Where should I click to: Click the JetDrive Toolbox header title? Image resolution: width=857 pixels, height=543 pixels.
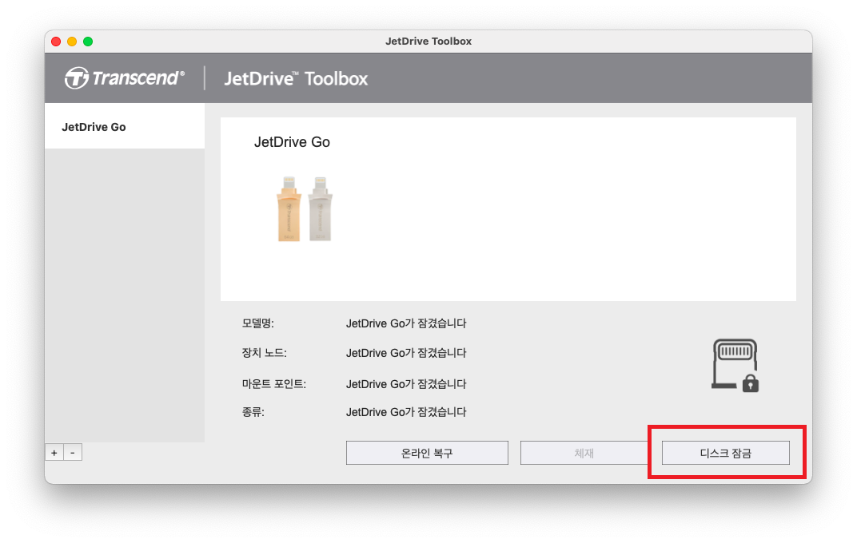pos(296,78)
